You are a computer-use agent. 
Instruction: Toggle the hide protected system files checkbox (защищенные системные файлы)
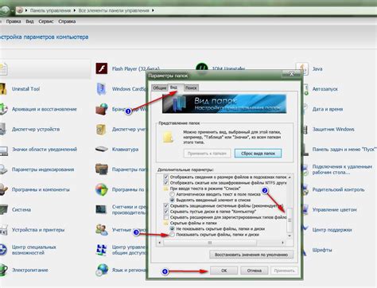point(166,206)
